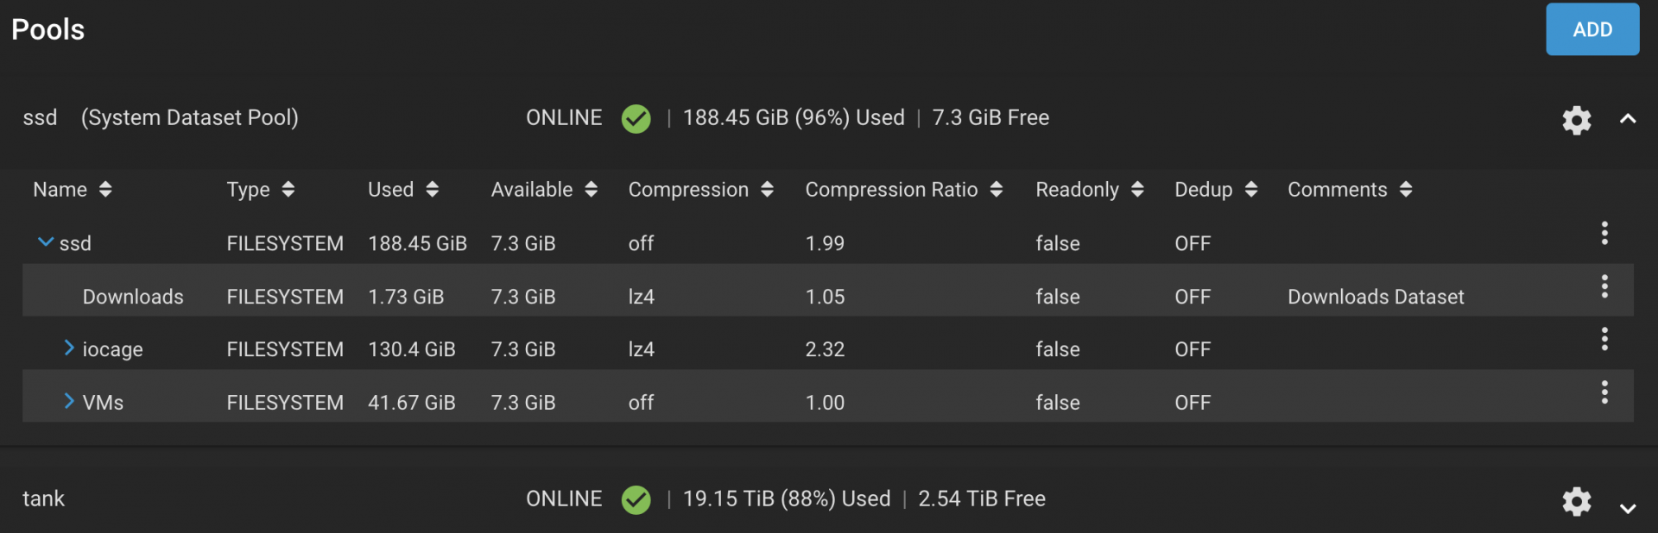Viewport: 1658px width, 533px height.
Task: Sort datasets by the Name column
Action: [73, 190]
